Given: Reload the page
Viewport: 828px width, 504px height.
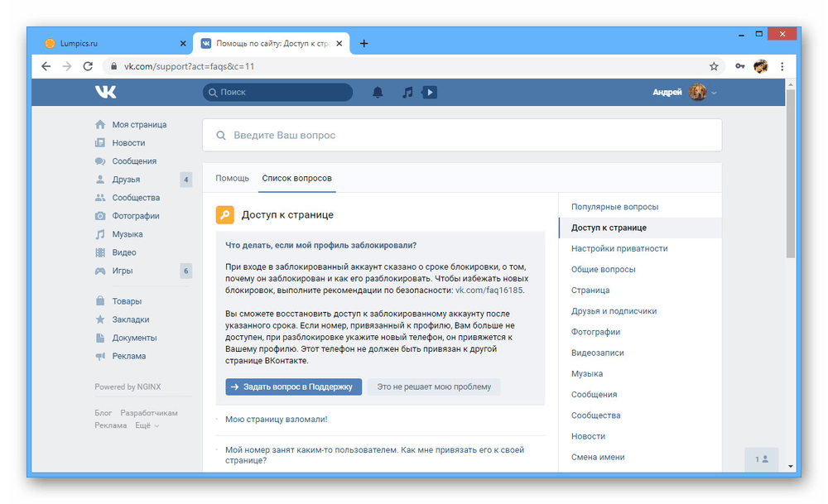Looking at the screenshot, I should (x=88, y=66).
